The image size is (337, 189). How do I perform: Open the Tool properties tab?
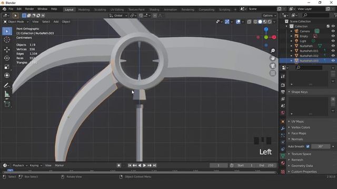tap(283, 77)
